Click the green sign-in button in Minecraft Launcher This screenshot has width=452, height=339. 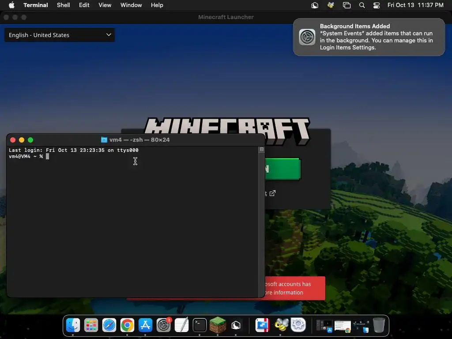point(283,169)
